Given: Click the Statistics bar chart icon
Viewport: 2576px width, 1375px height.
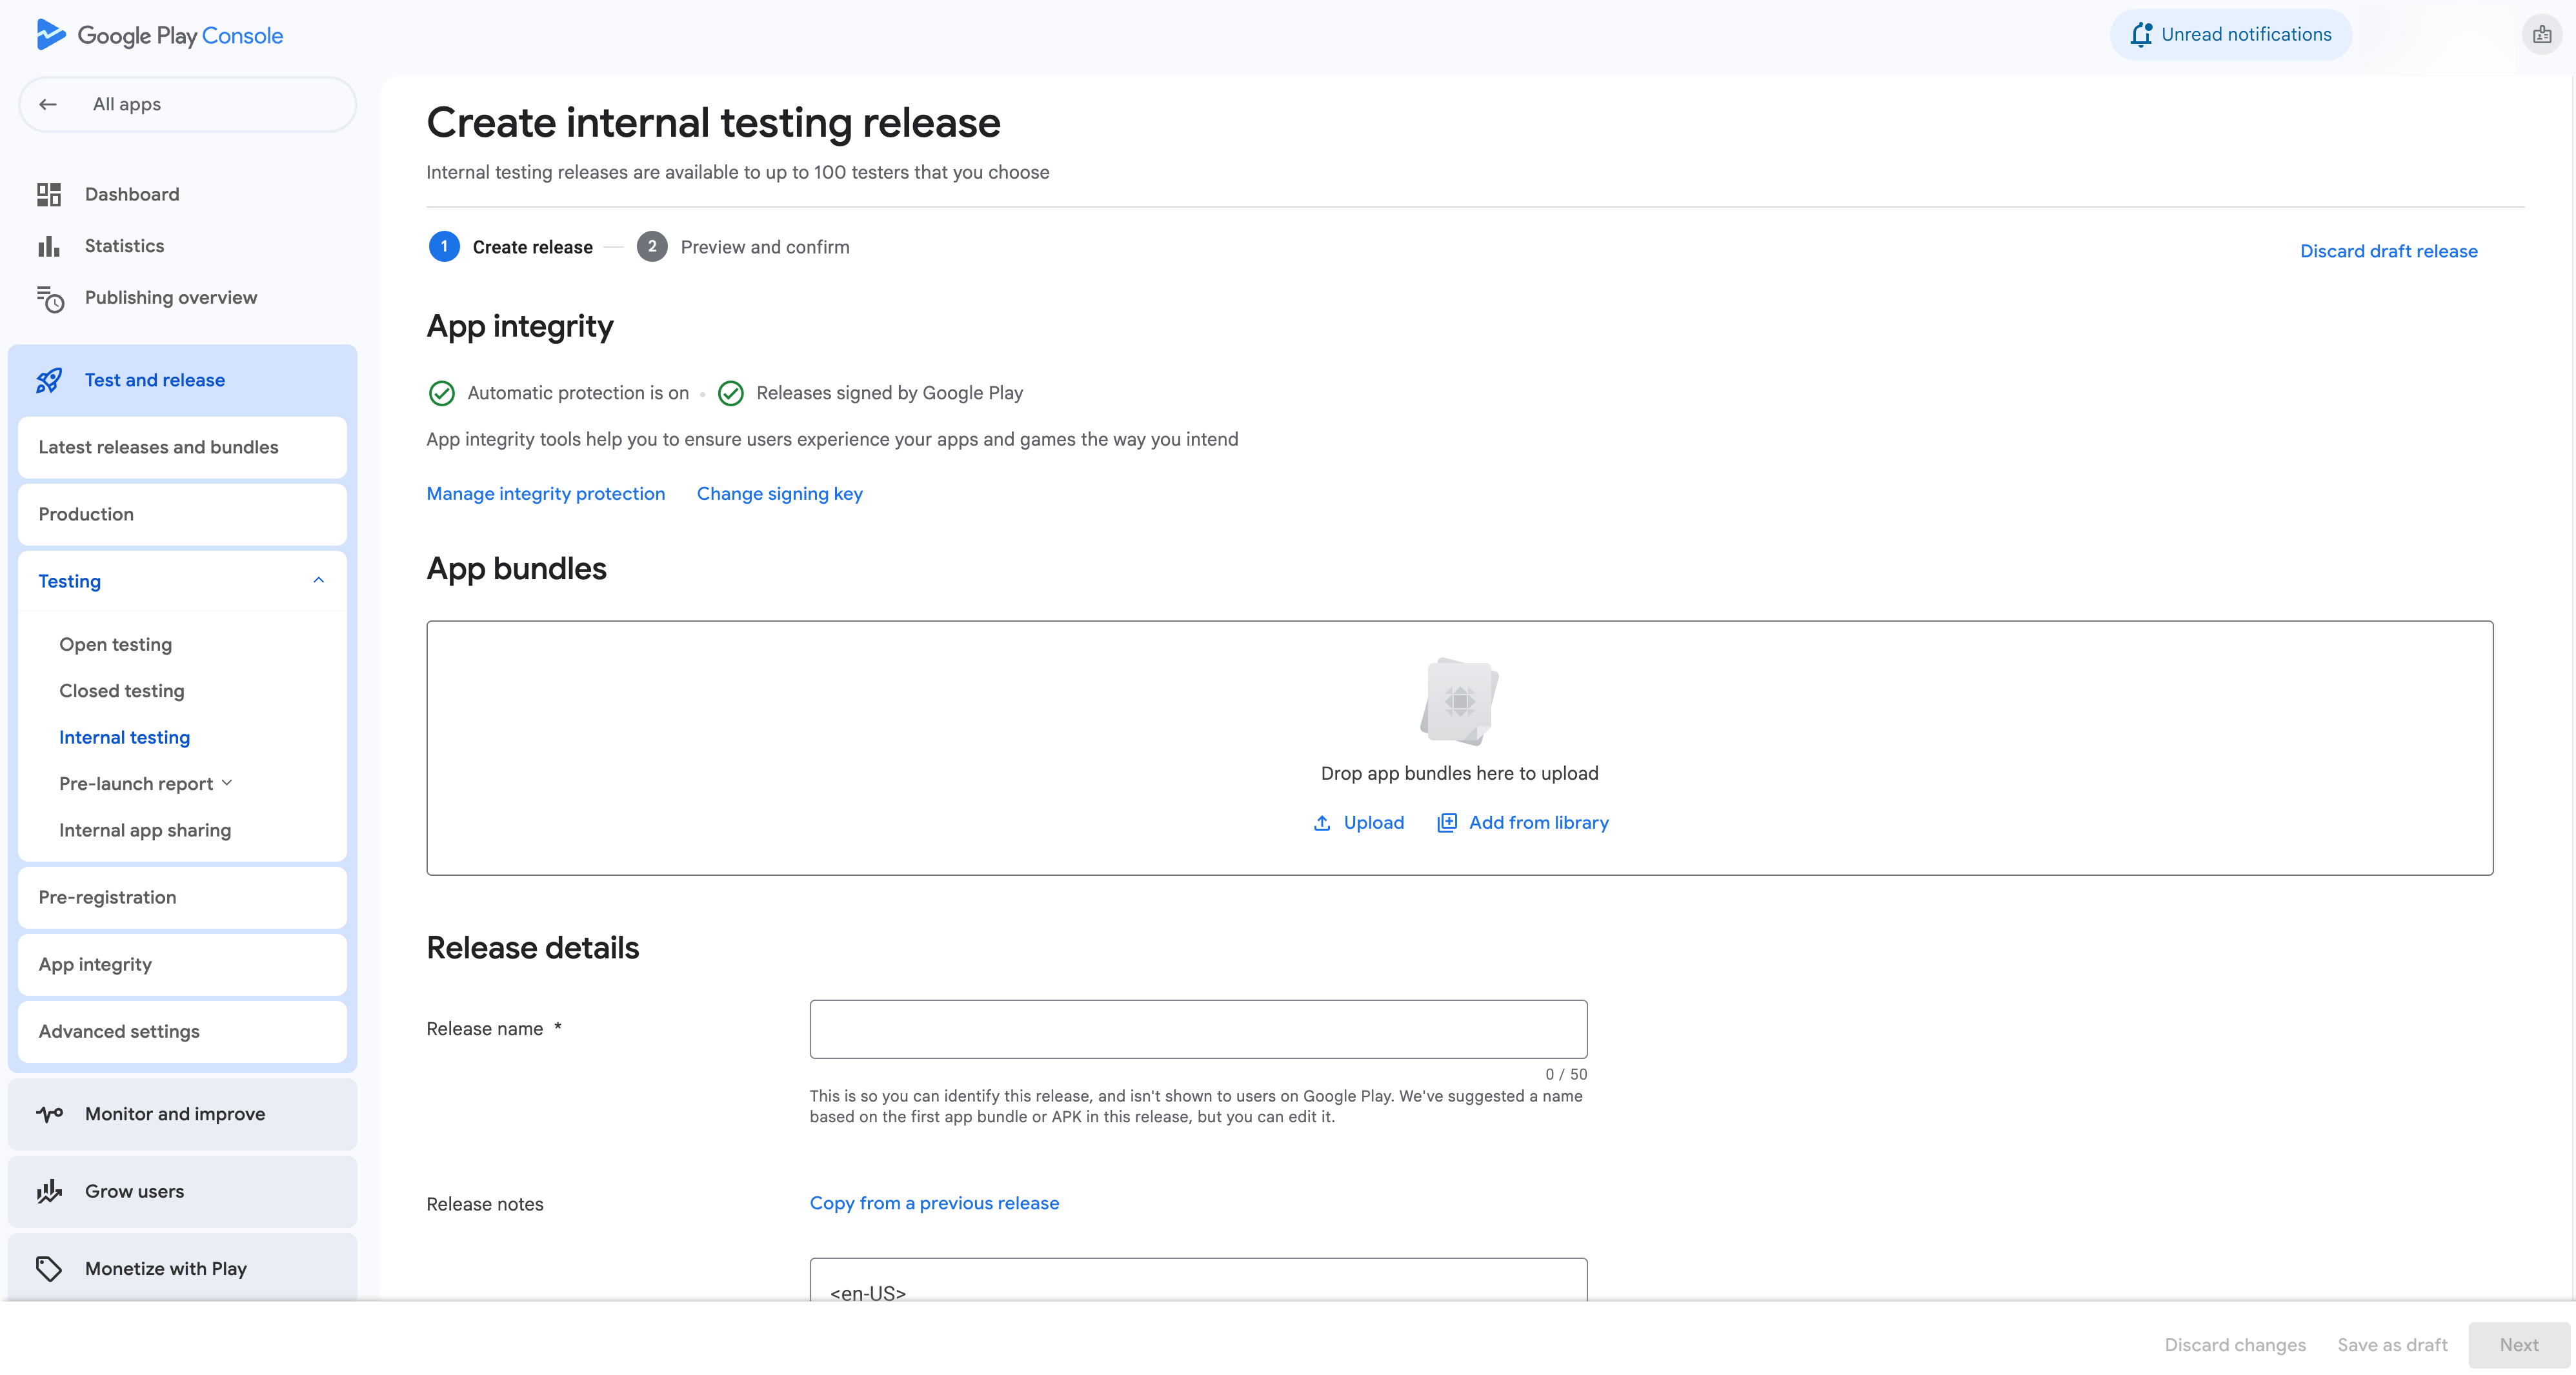Looking at the screenshot, I should [x=49, y=246].
